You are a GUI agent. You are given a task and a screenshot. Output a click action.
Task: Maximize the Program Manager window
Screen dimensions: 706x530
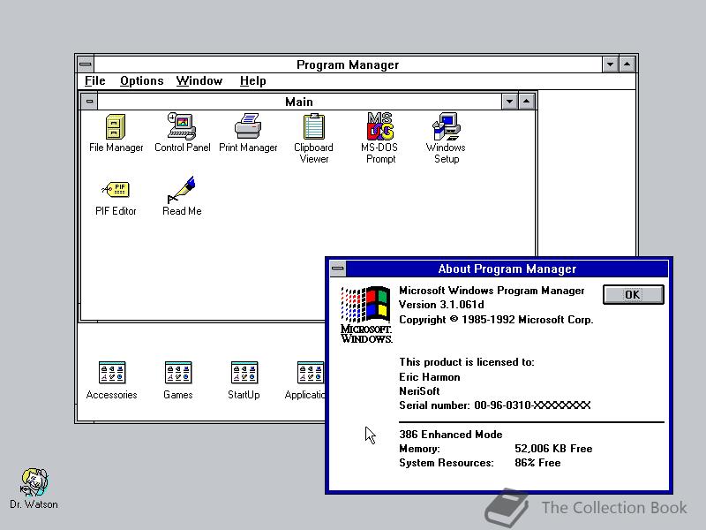[x=627, y=64]
